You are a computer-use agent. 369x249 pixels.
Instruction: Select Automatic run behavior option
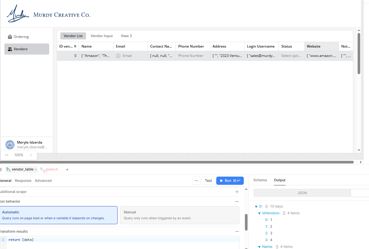[59, 215]
